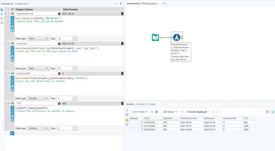Pin the Formula Configuration panel
Screen dimensions: 275x151
coord(121,4)
